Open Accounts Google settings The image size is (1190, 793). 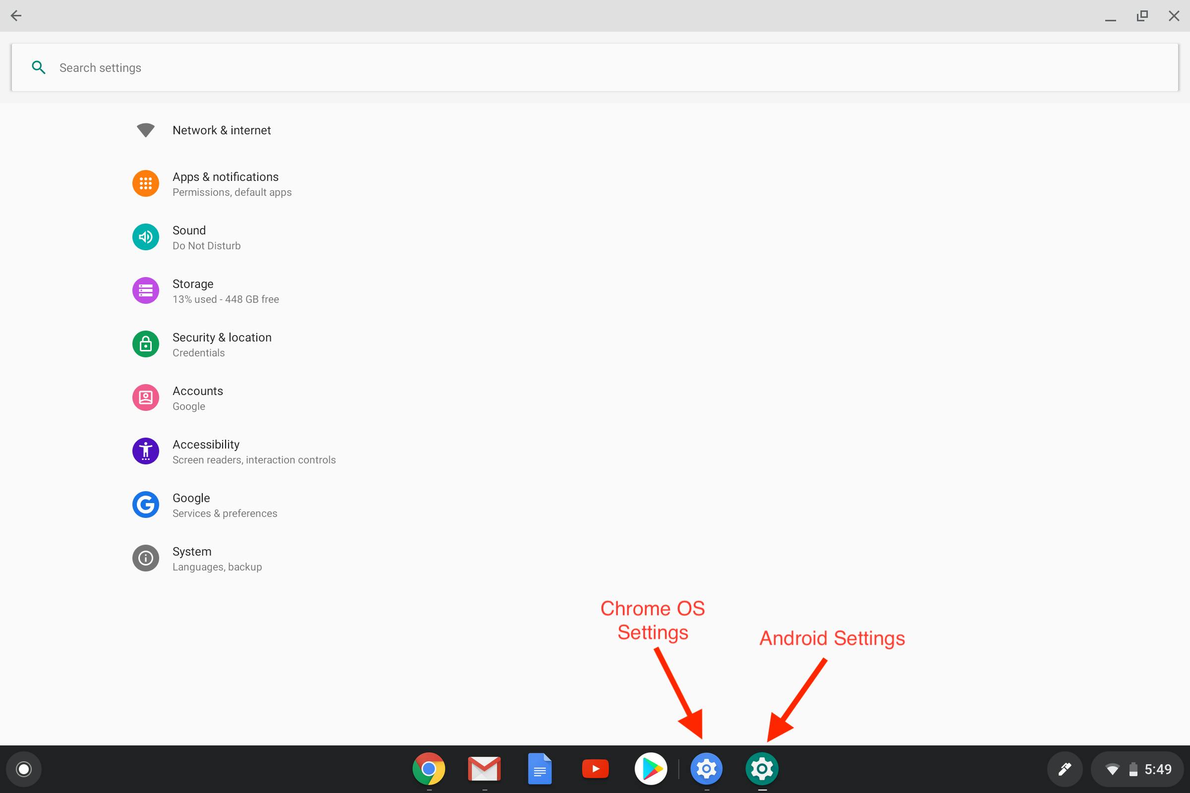coord(197,397)
